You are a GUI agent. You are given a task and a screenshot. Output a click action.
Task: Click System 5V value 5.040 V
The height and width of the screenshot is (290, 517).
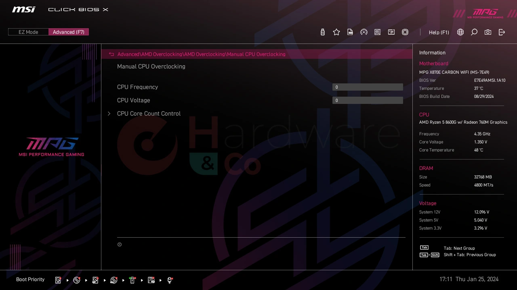pyautogui.click(x=481, y=220)
